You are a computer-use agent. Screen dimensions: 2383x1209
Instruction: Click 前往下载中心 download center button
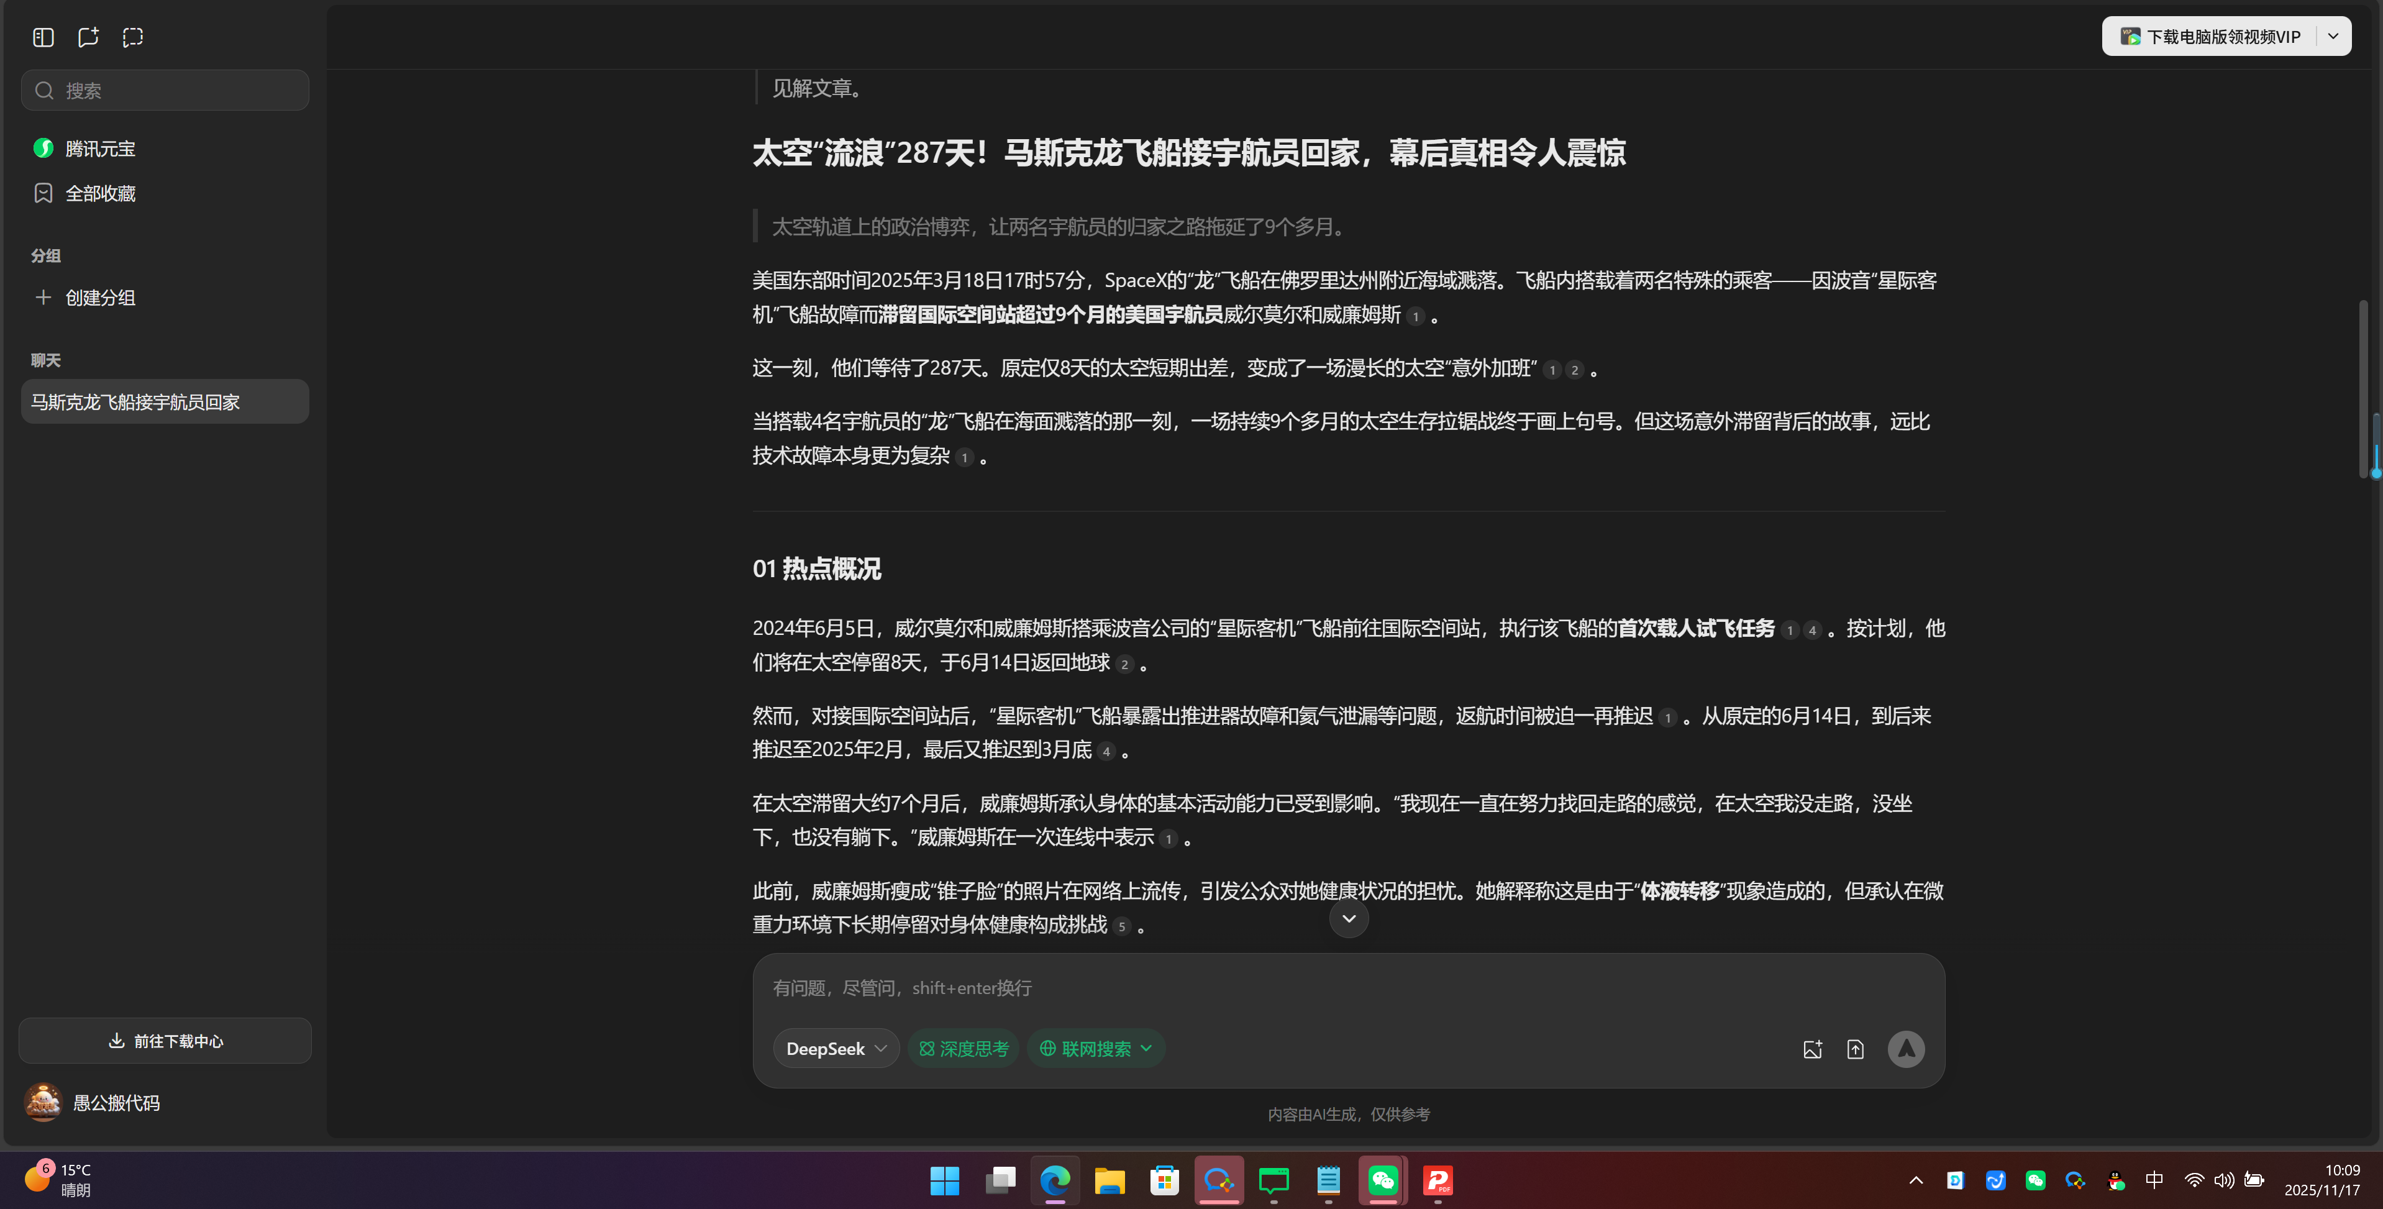pyautogui.click(x=165, y=1041)
